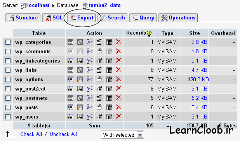The height and width of the screenshot is (141, 240).
Task: Drop the wp_users table
Action: pos(118,117)
